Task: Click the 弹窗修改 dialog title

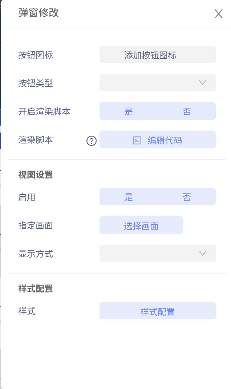Action: [38, 13]
